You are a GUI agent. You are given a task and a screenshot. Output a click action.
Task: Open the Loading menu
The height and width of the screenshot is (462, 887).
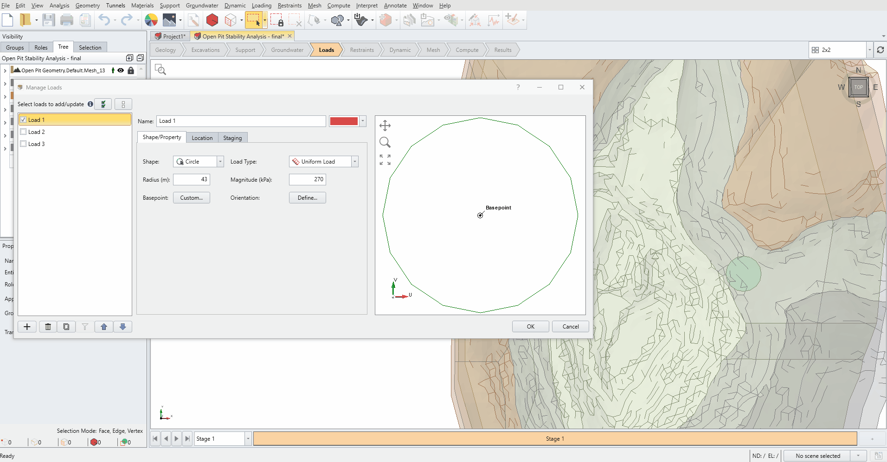tap(261, 6)
